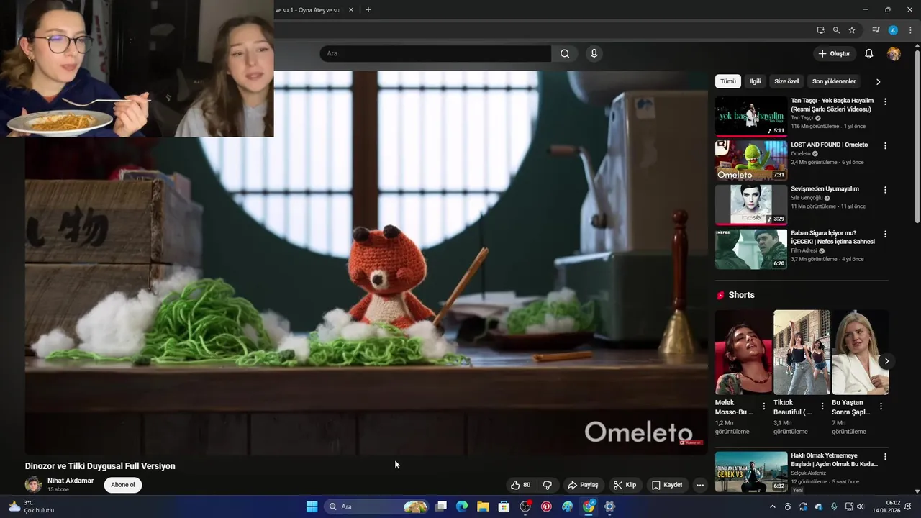
Task: Show hidden system tray icons
Action: tap(773, 506)
